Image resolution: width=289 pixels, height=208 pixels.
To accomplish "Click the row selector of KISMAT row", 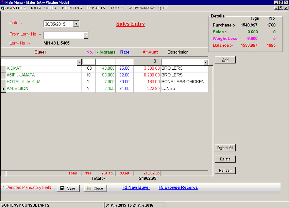I will (x=3, y=69).
